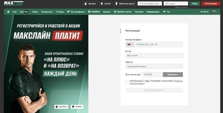Image resolution: width=223 pixels, height=113 pixels.
Task: Click the КАЖДЫЙ ДЕНЬ banner label
Action: pos(60,74)
